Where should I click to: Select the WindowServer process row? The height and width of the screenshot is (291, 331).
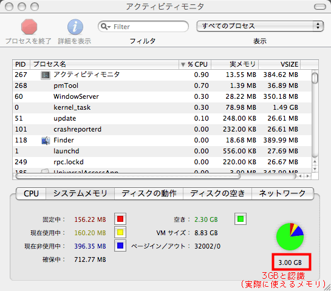(162, 96)
